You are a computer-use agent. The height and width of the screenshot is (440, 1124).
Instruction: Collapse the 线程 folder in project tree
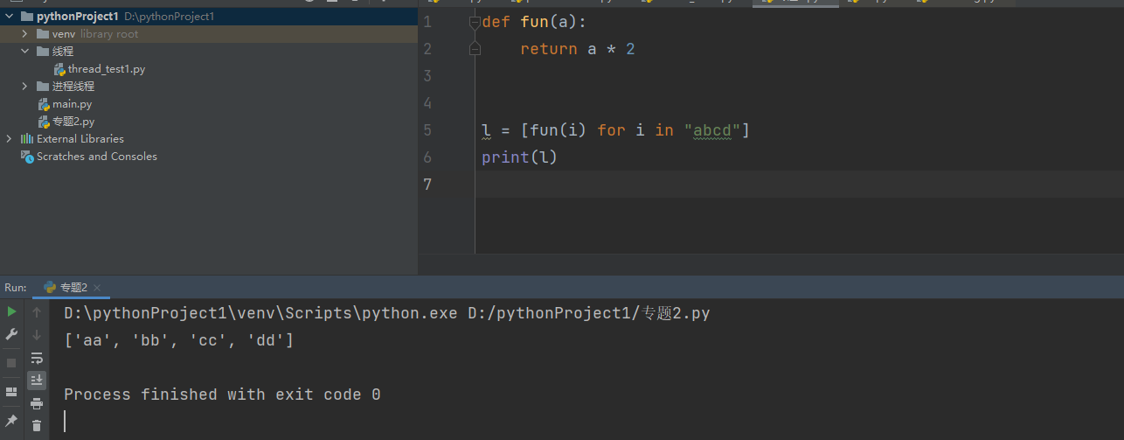(x=25, y=52)
